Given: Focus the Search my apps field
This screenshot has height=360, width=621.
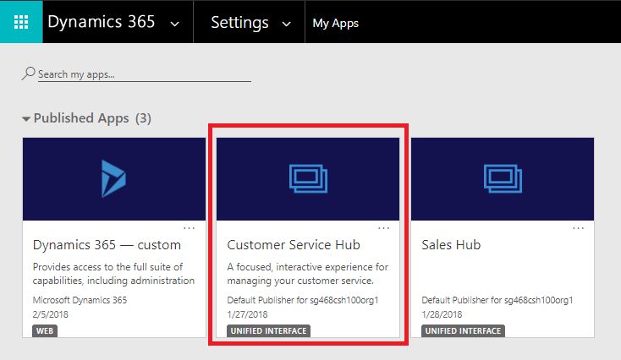Looking at the screenshot, I should click(x=144, y=74).
